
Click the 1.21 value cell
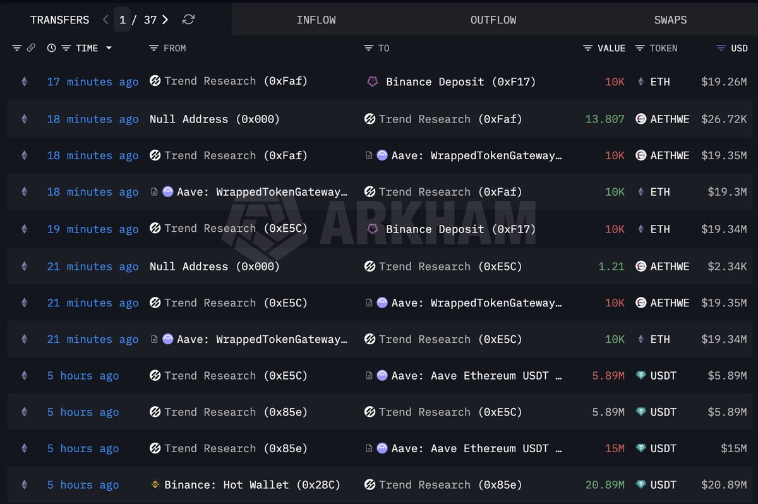coord(611,267)
